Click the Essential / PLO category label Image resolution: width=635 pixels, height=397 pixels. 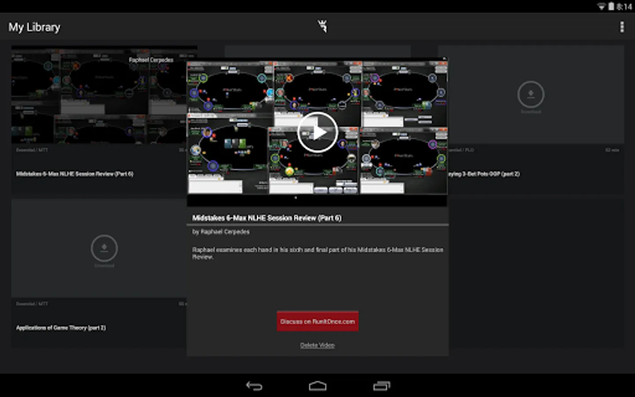[x=462, y=150]
